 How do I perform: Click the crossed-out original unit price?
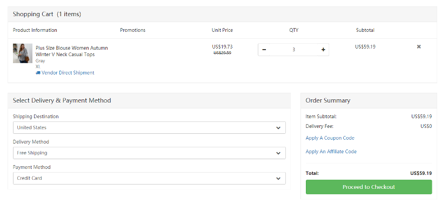point(222,53)
